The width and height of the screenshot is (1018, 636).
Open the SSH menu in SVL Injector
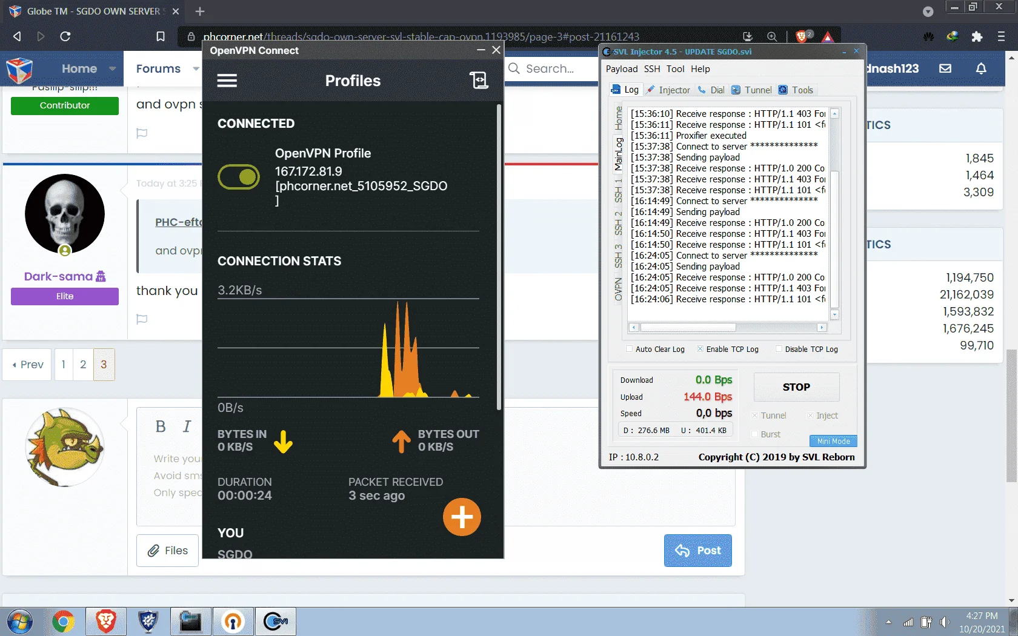point(652,69)
